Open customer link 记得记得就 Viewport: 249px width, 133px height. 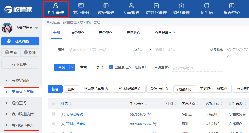pos(75,114)
